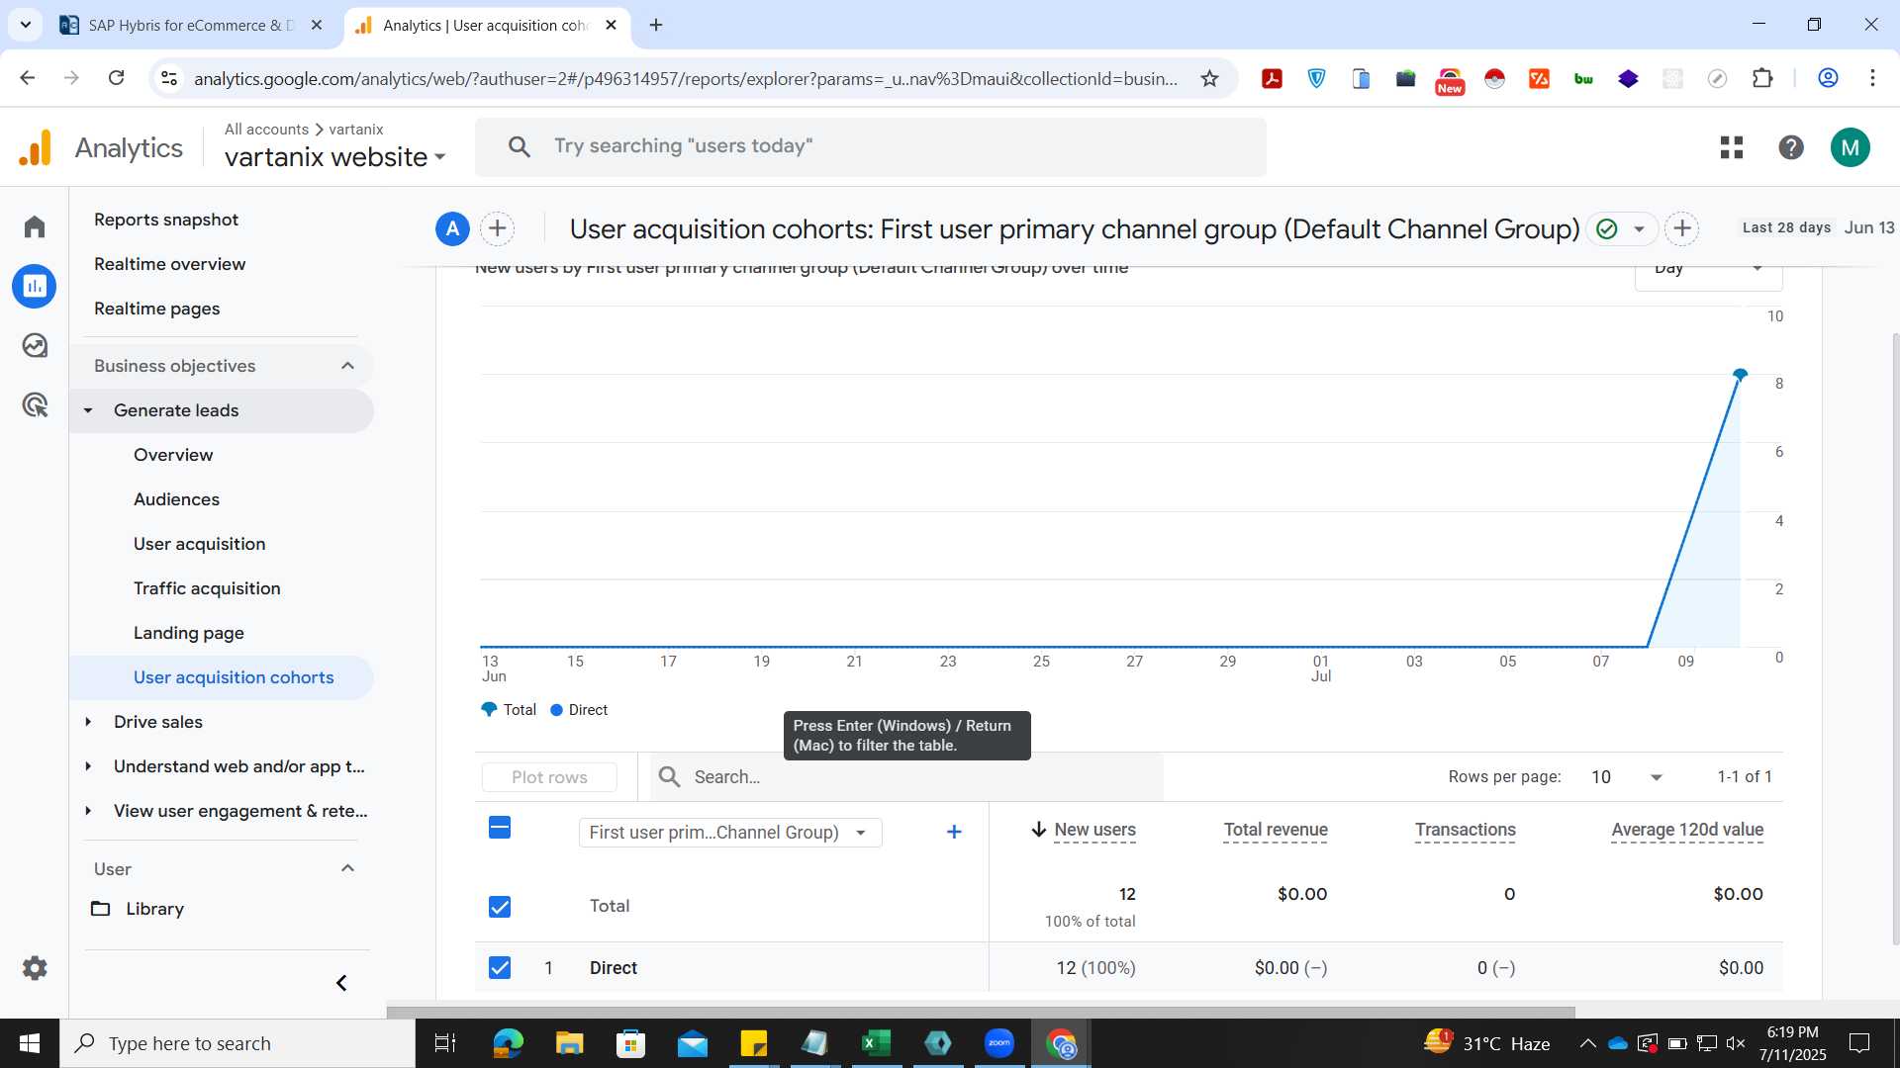
Task: Open Reports snapshot
Action: pyautogui.click(x=166, y=220)
